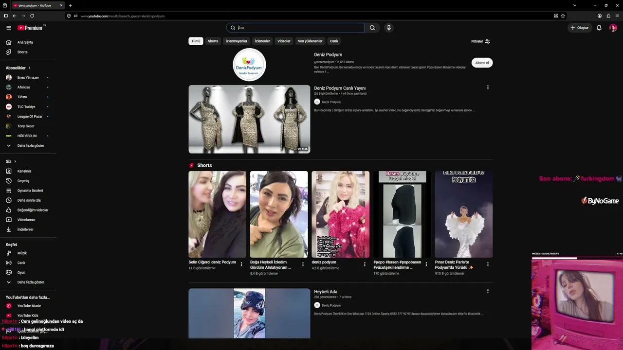Open the Siz section chevron
The image size is (623, 350).
pyautogui.click(x=15, y=161)
